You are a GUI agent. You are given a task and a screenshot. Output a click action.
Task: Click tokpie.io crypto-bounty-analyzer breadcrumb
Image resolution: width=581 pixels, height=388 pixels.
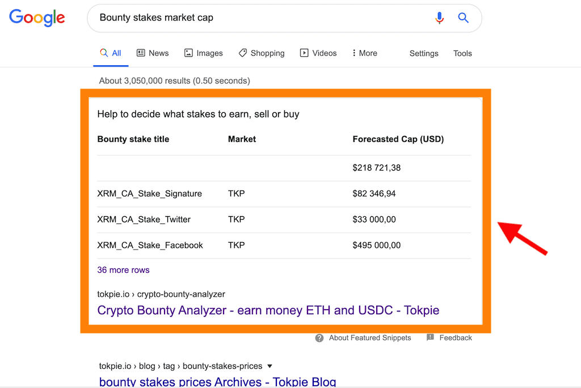pos(161,294)
